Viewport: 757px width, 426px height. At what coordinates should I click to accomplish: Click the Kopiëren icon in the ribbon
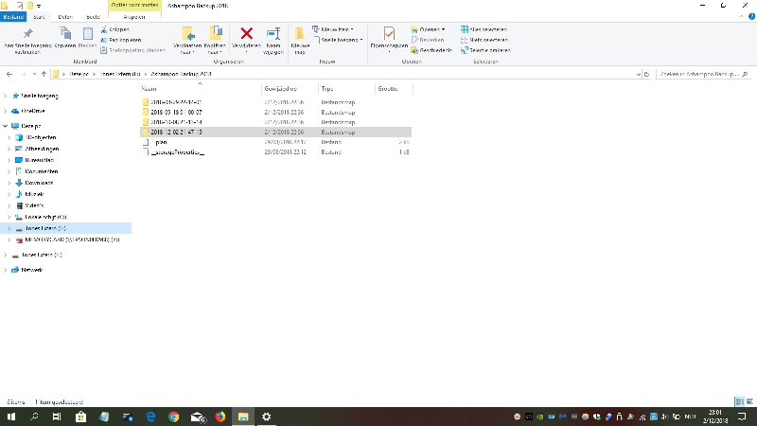[x=64, y=36]
